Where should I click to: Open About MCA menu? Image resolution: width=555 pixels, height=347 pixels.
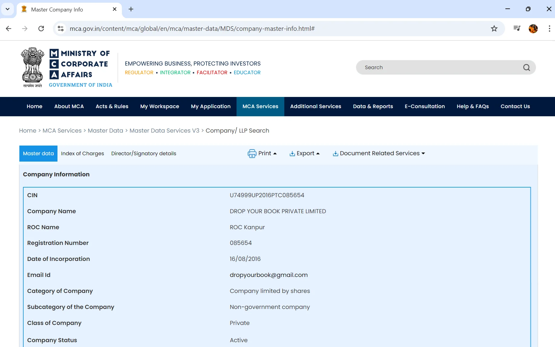tap(69, 106)
